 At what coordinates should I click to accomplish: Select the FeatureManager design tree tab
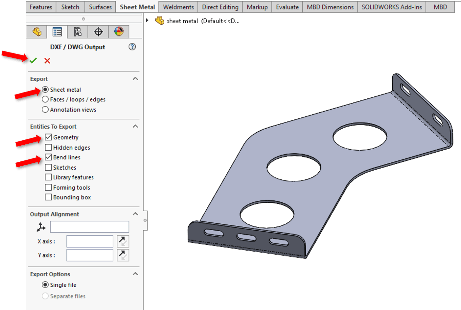click(36, 31)
